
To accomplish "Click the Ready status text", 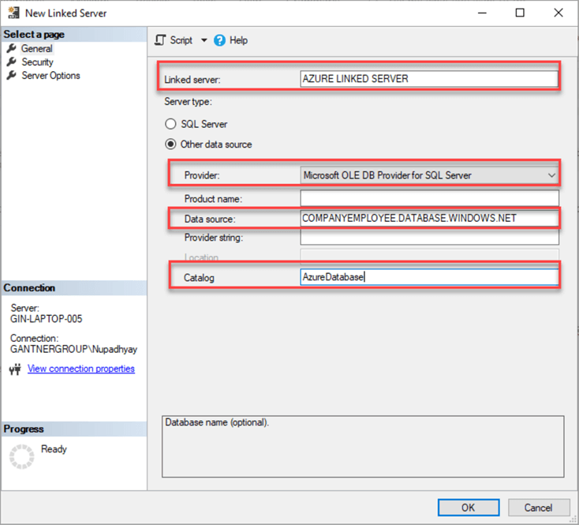I will [54, 449].
